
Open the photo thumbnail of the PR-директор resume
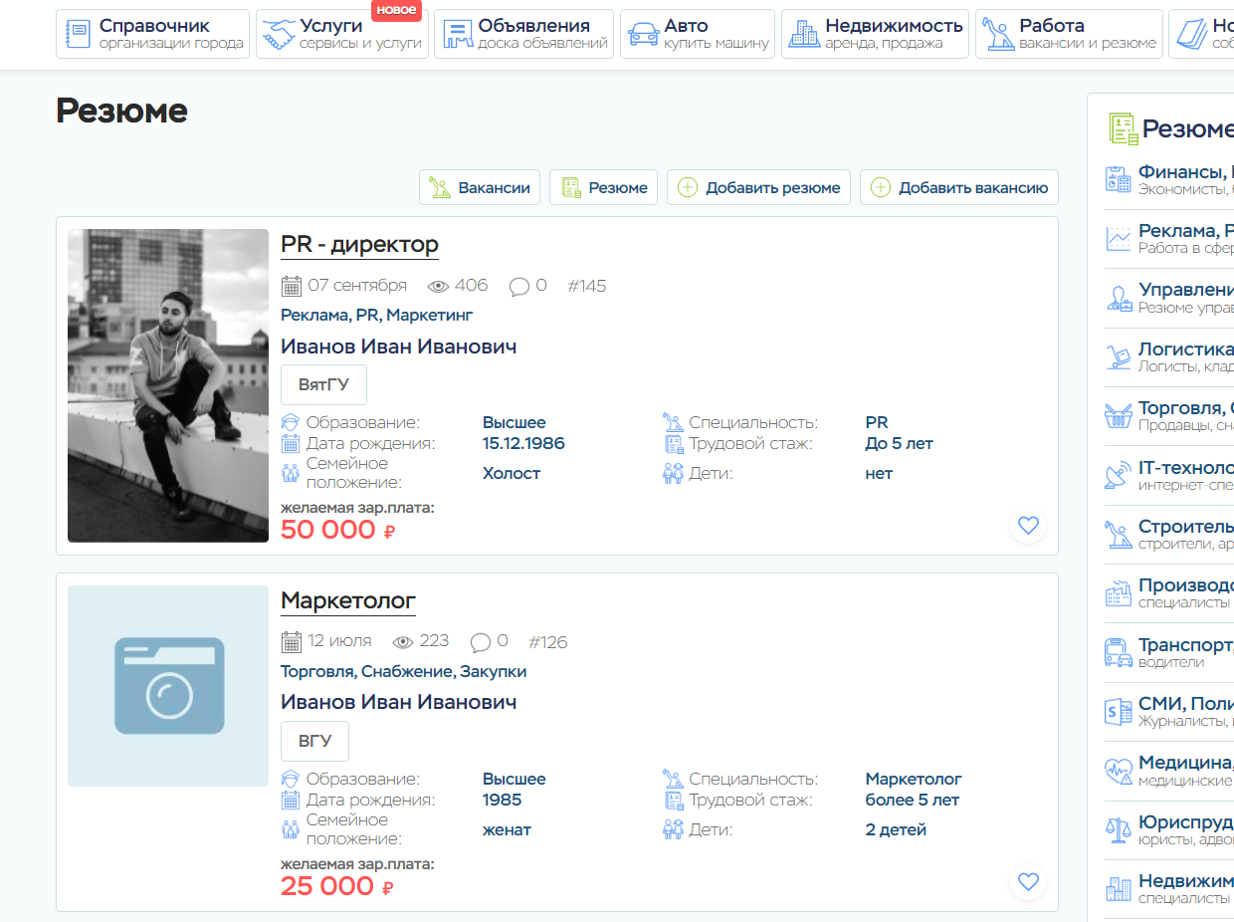point(168,385)
